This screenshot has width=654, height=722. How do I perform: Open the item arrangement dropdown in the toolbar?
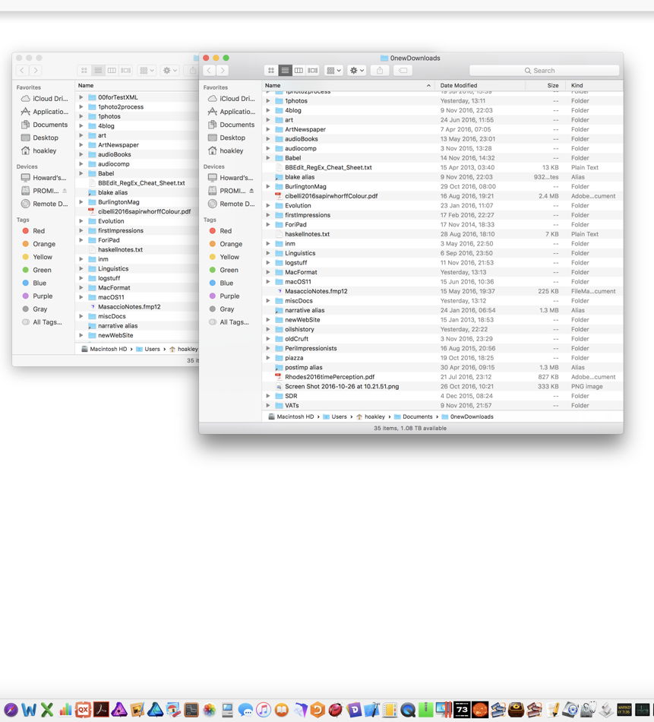[x=333, y=70]
